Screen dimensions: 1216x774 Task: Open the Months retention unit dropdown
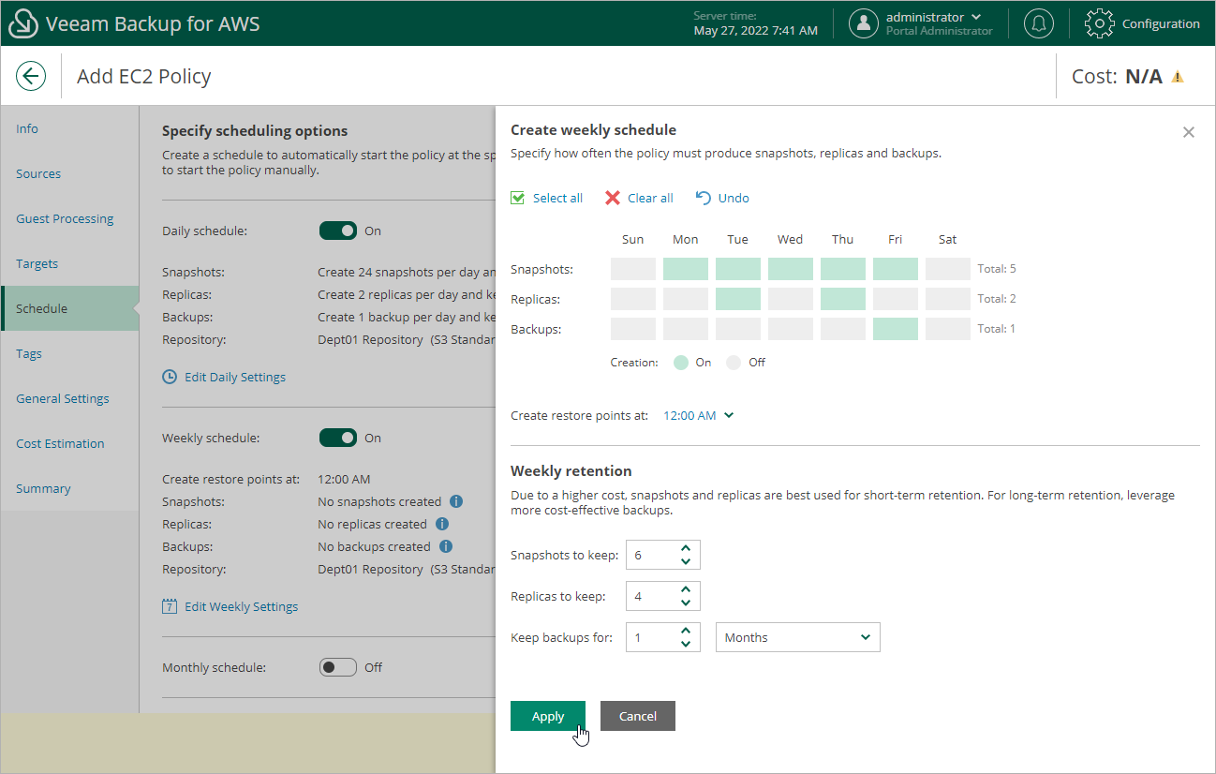pos(797,637)
